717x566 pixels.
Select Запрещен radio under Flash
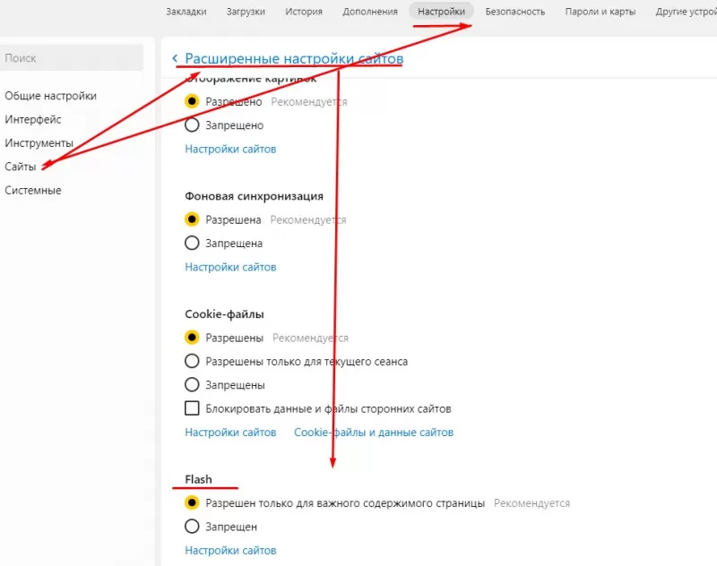click(x=192, y=527)
